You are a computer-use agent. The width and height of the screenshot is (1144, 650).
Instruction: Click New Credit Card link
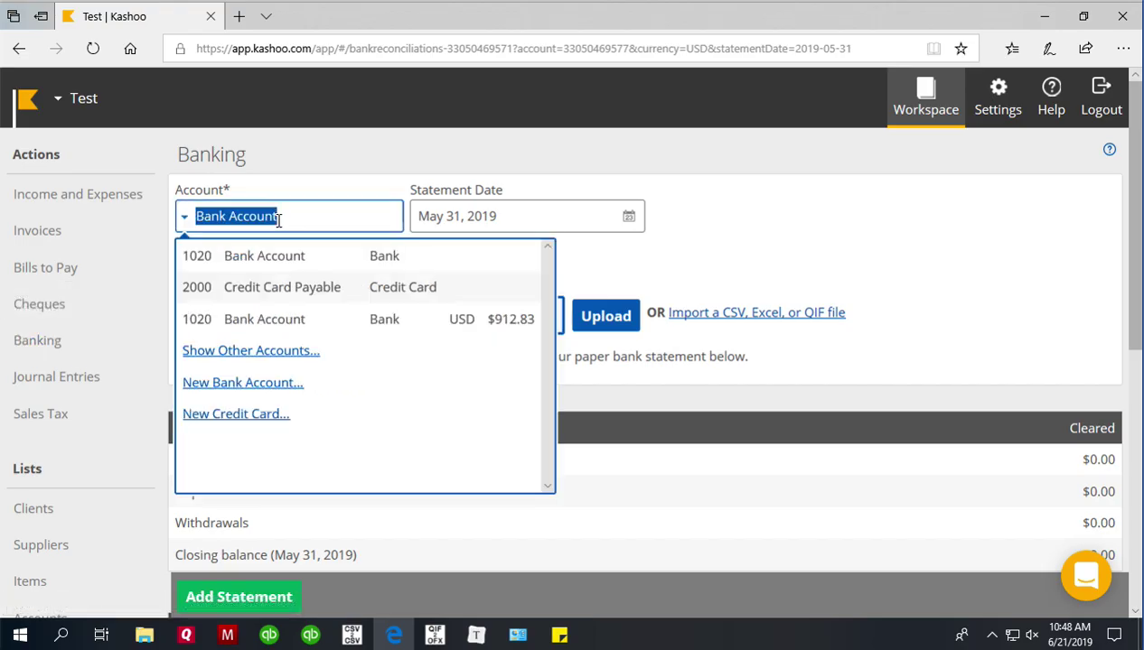tap(236, 413)
